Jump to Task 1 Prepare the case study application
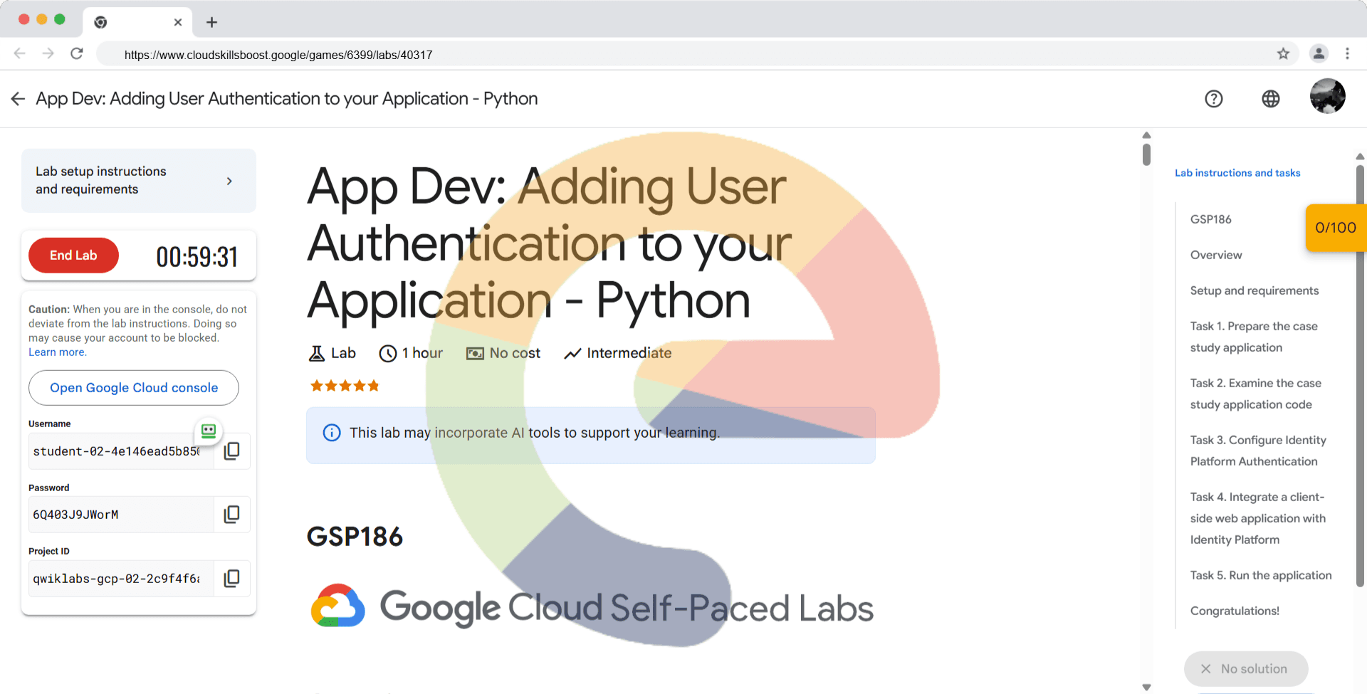Image resolution: width=1367 pixels, height=694 pixels. (x=1253, y=337)
